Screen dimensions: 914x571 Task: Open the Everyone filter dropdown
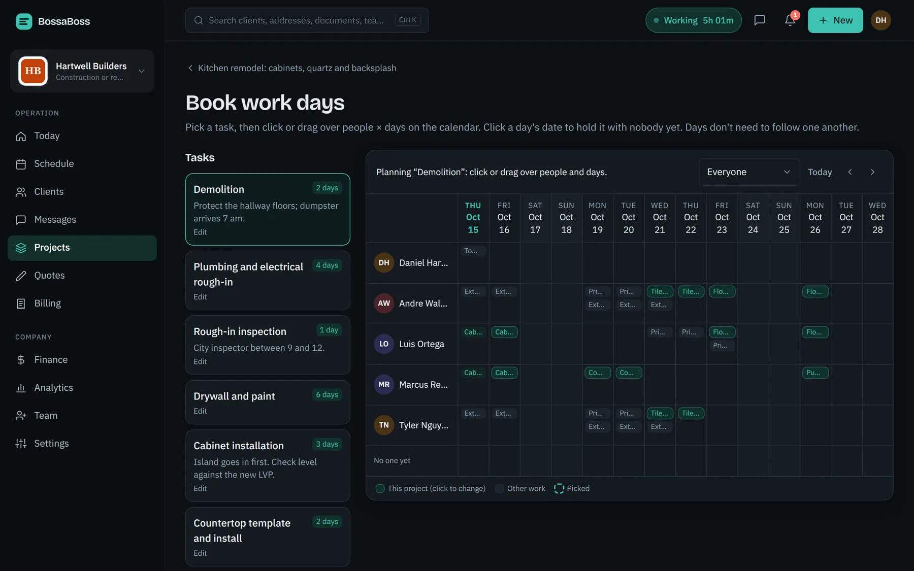pyautogui.click(x=749, y=172)
